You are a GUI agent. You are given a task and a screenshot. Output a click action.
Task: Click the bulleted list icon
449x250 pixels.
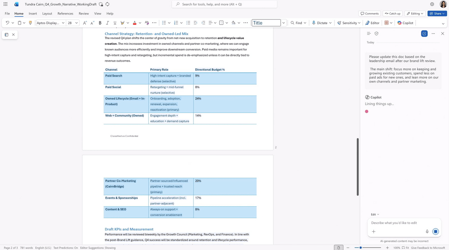tap(164, 23)
